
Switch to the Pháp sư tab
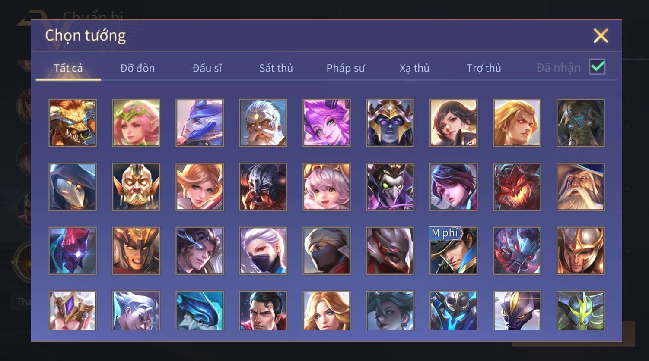[346, 68]
